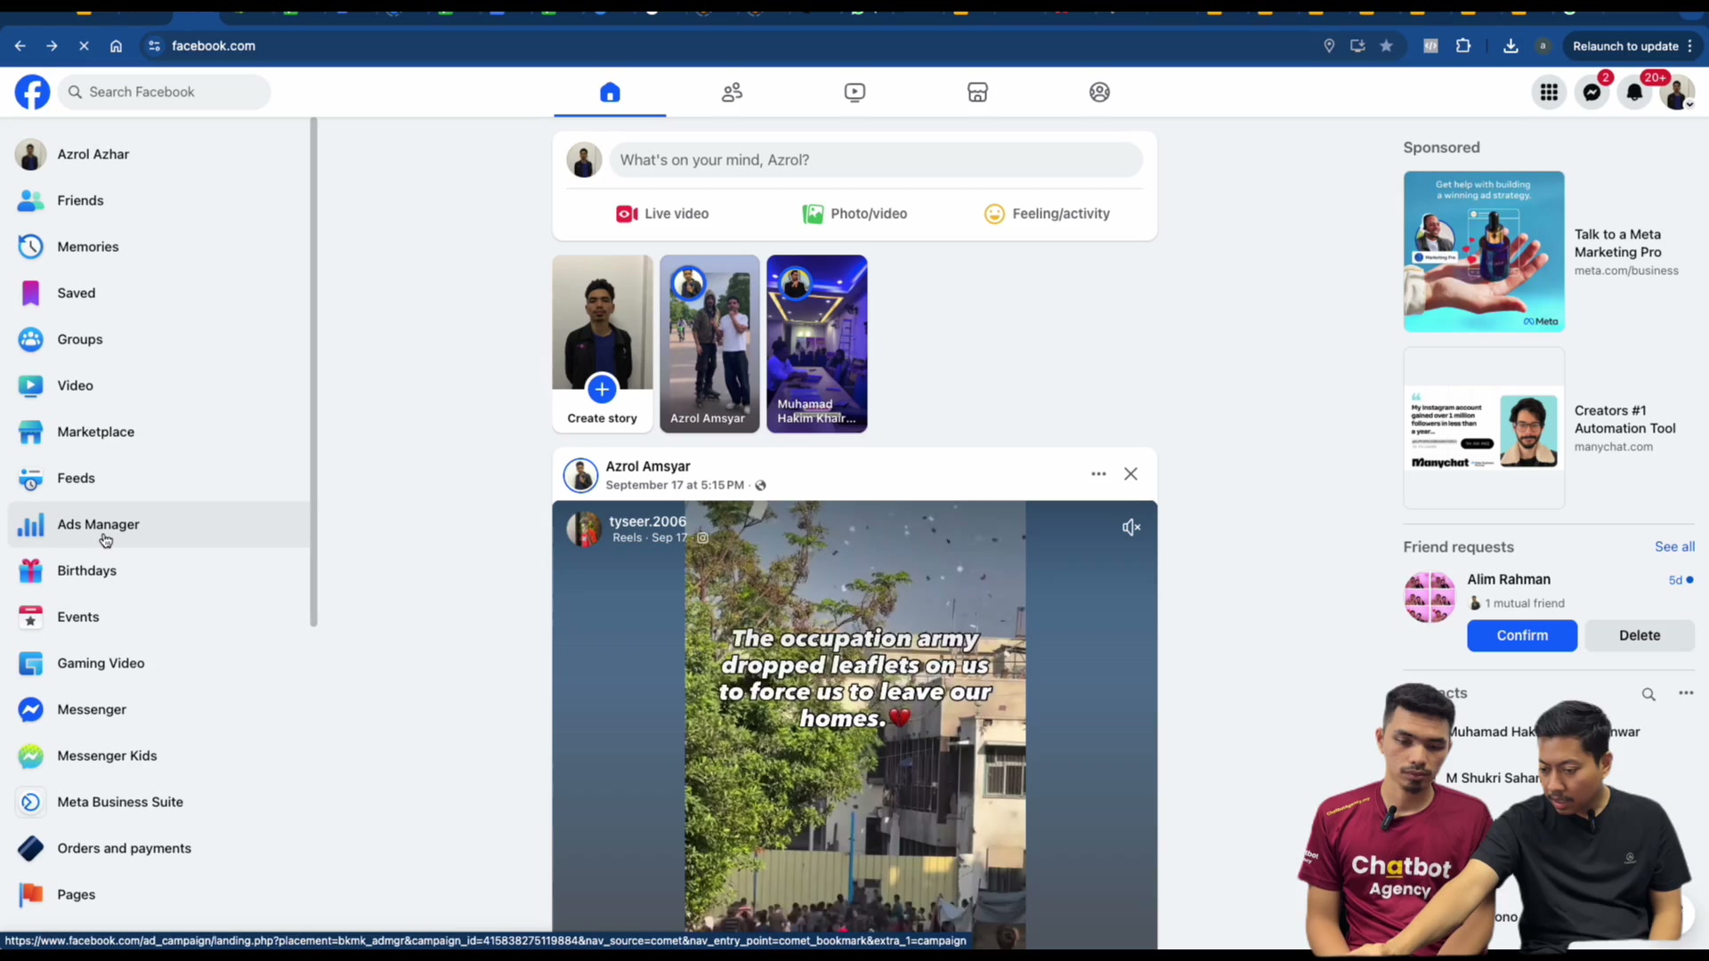Confirm Alim Rahman's friend request

[1522, 635]
